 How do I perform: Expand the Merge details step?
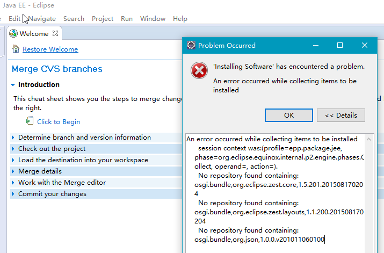(13, 171)
